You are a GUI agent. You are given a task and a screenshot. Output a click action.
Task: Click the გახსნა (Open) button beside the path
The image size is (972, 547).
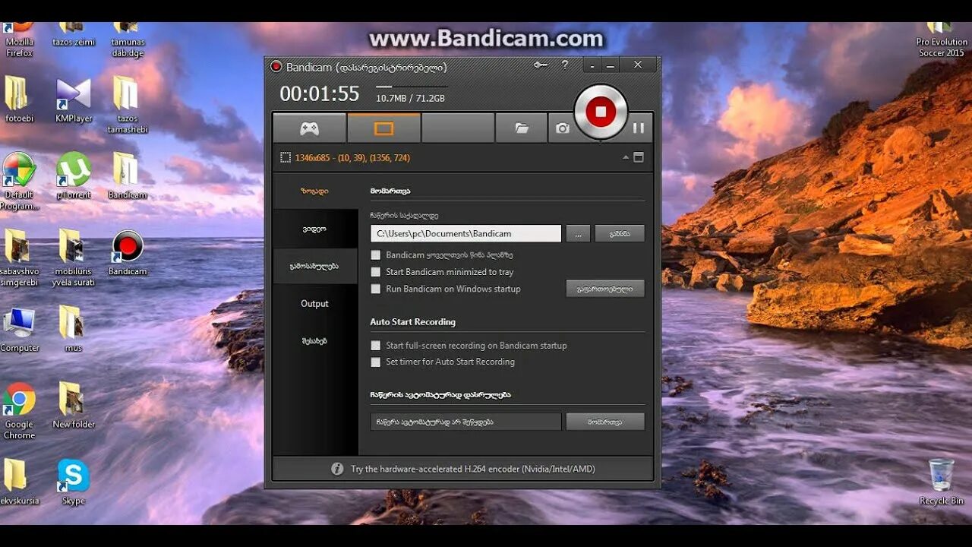(620, 233)
